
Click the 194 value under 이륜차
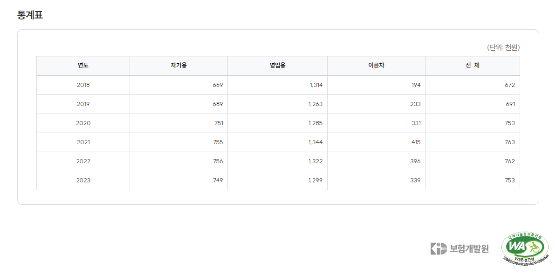pos(416,85)
